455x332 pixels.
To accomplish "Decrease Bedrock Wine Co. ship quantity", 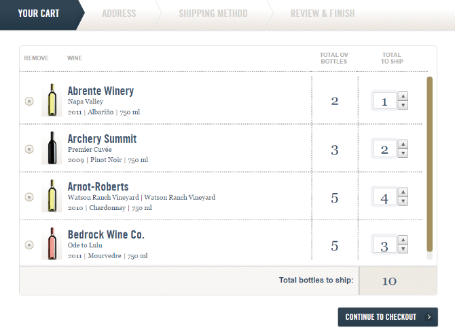I will 403,249.
